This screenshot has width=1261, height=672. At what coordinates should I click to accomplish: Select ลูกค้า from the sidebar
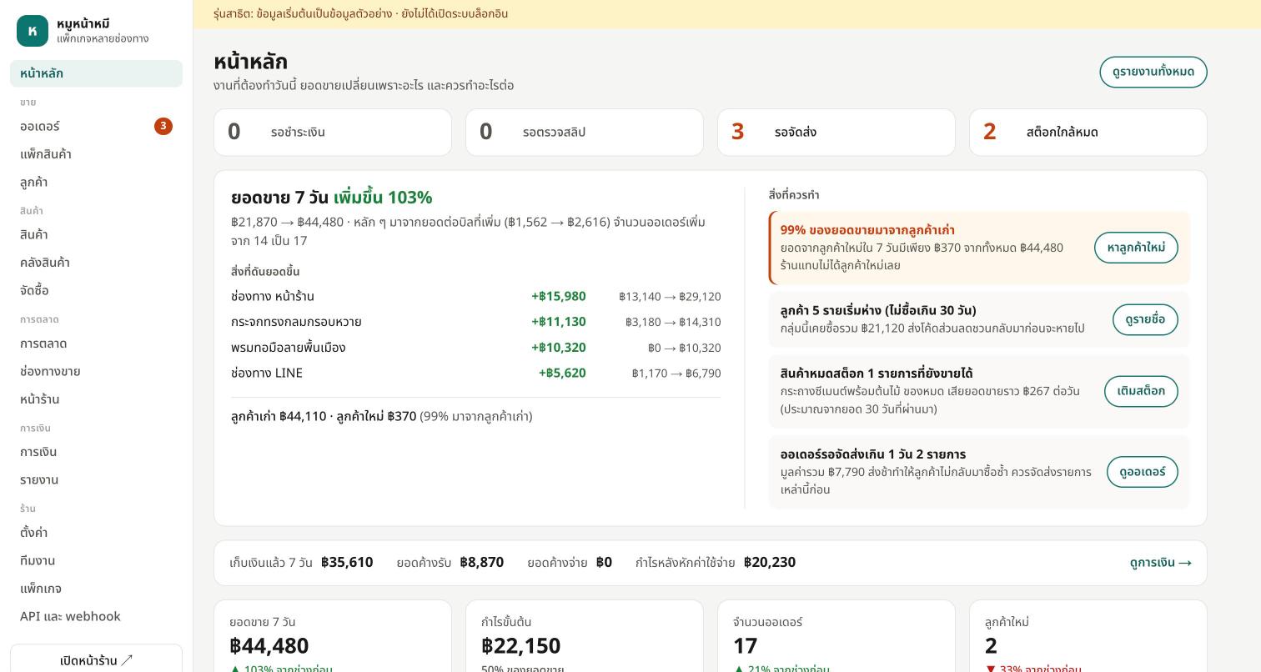click(x=96, y=182)
